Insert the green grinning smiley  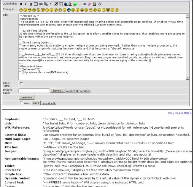pyautogui.click(x=69, y=10)
